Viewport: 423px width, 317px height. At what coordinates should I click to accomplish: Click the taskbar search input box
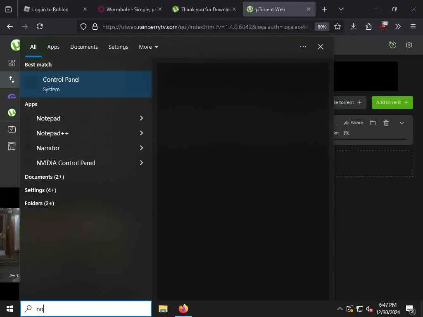point(86,309)
